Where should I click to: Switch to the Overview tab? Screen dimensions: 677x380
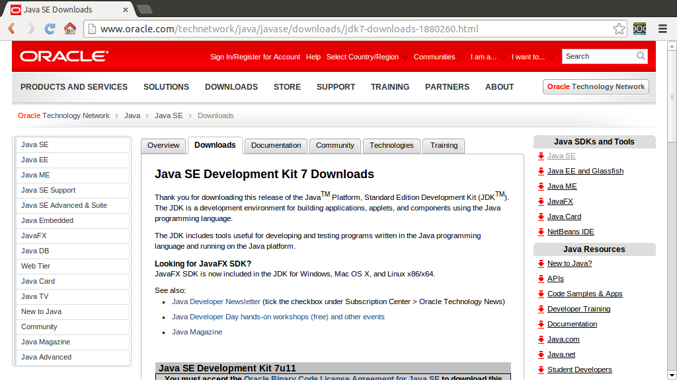point(163,146)
